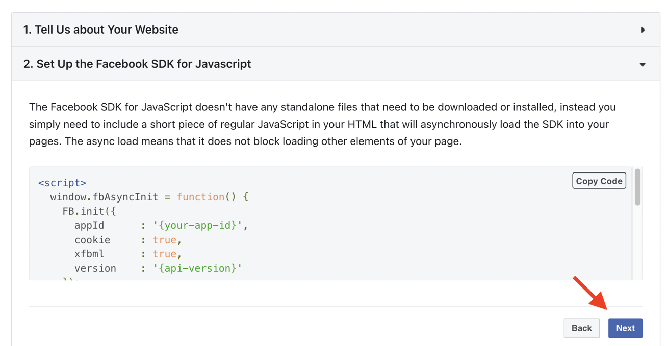This screenshot has width=668, height=346.
Task: Go back using the Back button
Action: tap(581, 328)
